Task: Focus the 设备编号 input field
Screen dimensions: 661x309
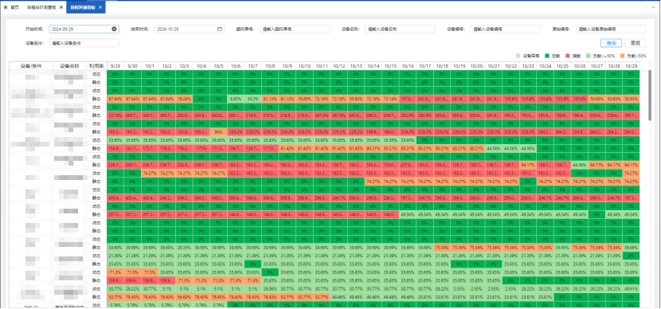Action: [x=506, y=29]
